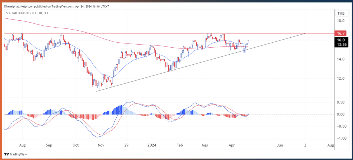The height and width of the screenshot is (160, 353).
Task: Click the THB currency box
Action: pos(341,13)
